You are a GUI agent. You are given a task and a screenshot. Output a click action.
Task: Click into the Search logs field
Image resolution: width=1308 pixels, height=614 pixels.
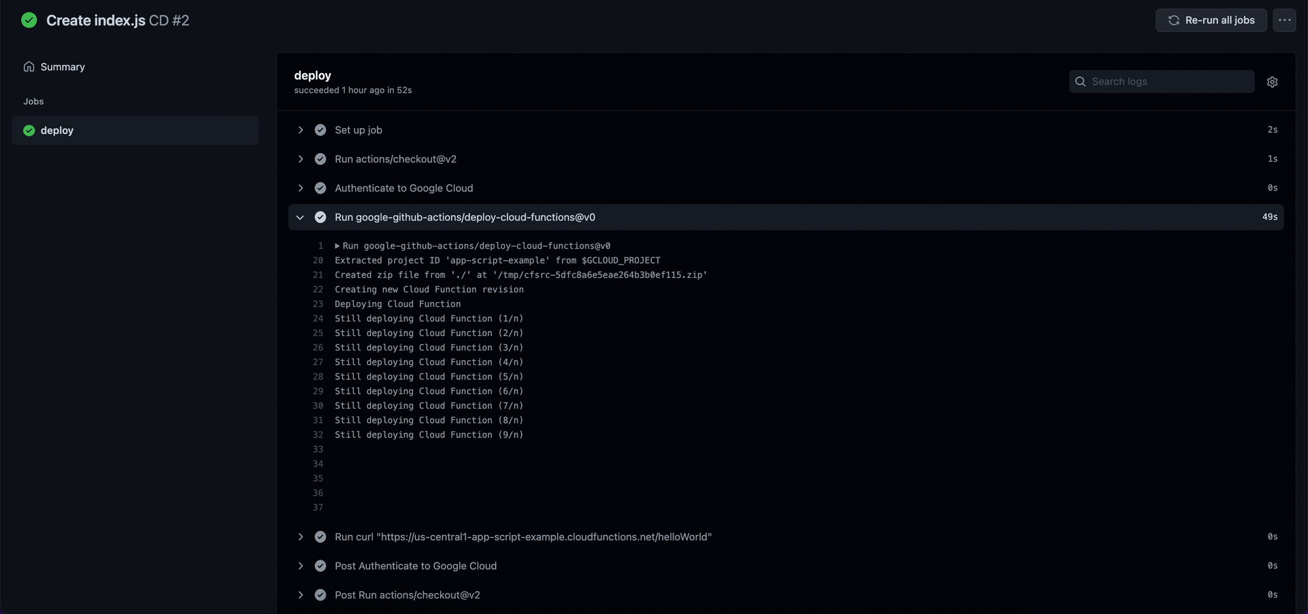(1162, 82)
